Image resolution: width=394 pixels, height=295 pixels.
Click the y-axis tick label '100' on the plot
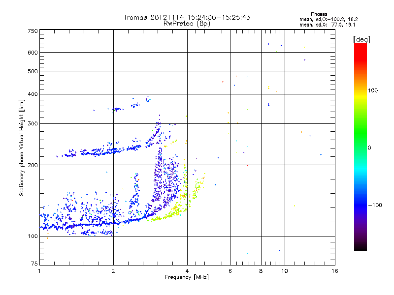[33, 236]
